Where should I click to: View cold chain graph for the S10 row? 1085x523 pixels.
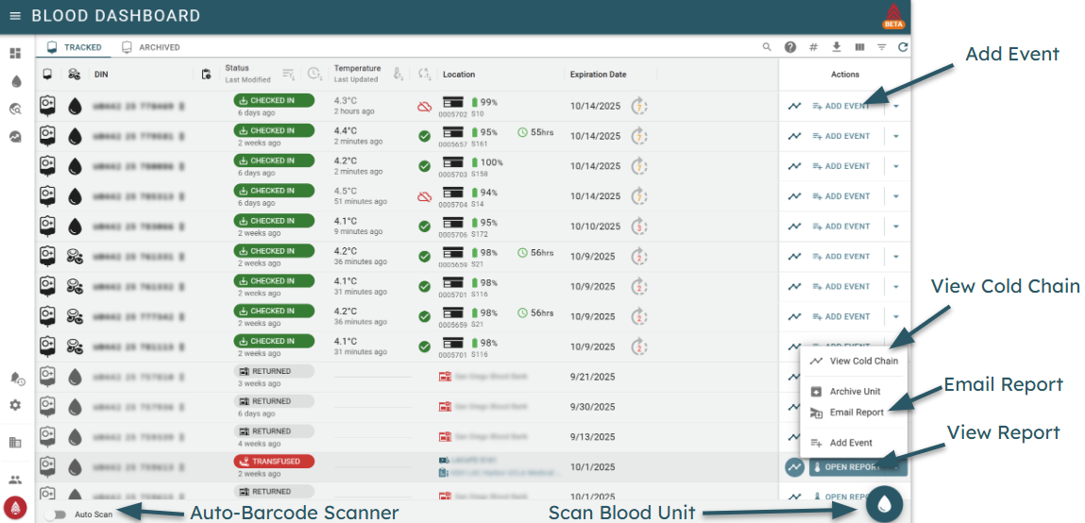coord(794,106)
